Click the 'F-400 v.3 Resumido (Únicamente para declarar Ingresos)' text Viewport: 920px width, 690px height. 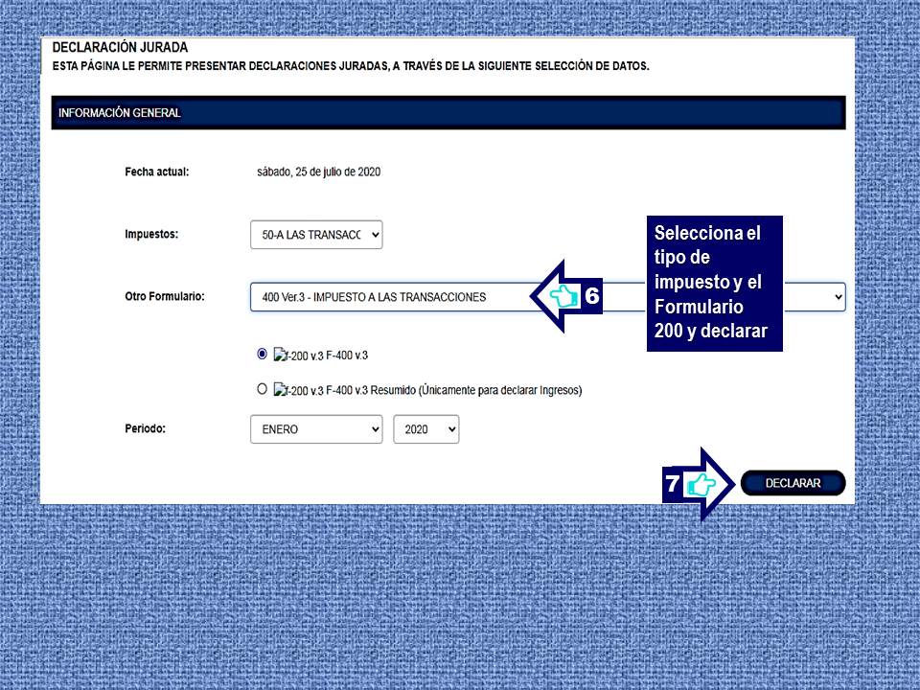[x=454, y=390]
